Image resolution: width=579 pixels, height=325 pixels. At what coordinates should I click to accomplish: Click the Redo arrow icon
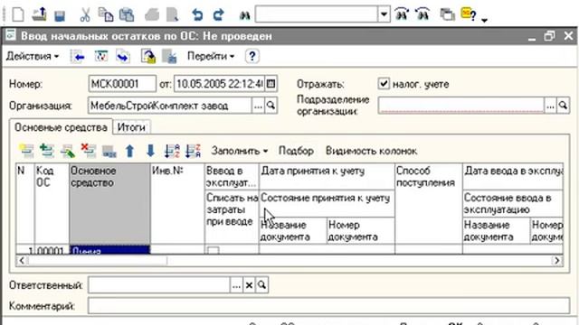219,14
